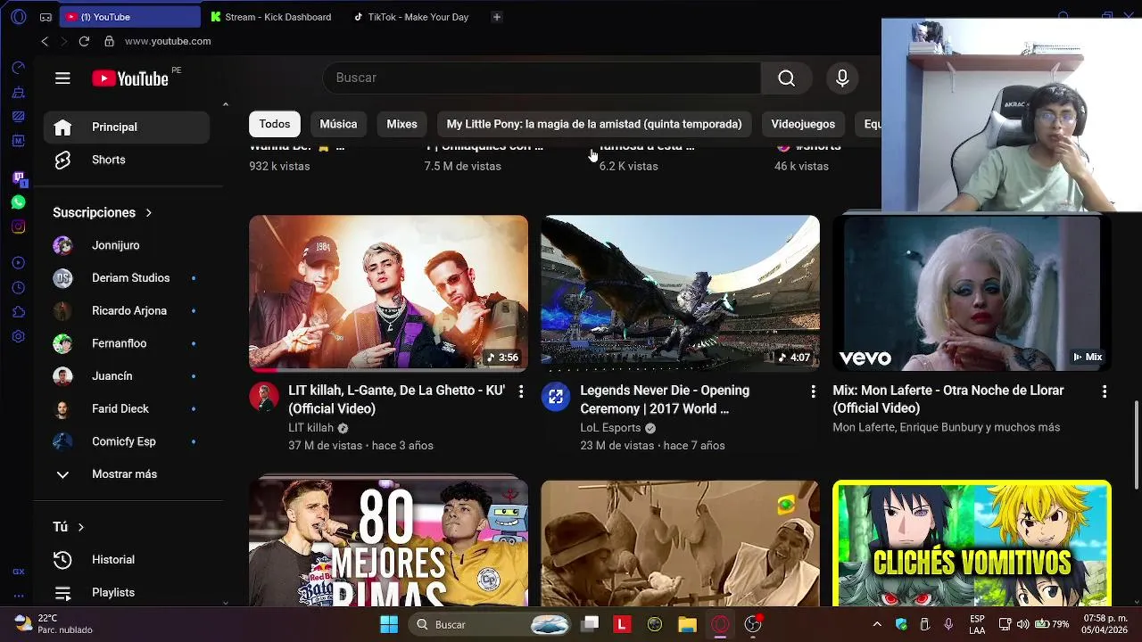
Task: Play LIT killah KU' video thumbnail
Action: [388, 293]
